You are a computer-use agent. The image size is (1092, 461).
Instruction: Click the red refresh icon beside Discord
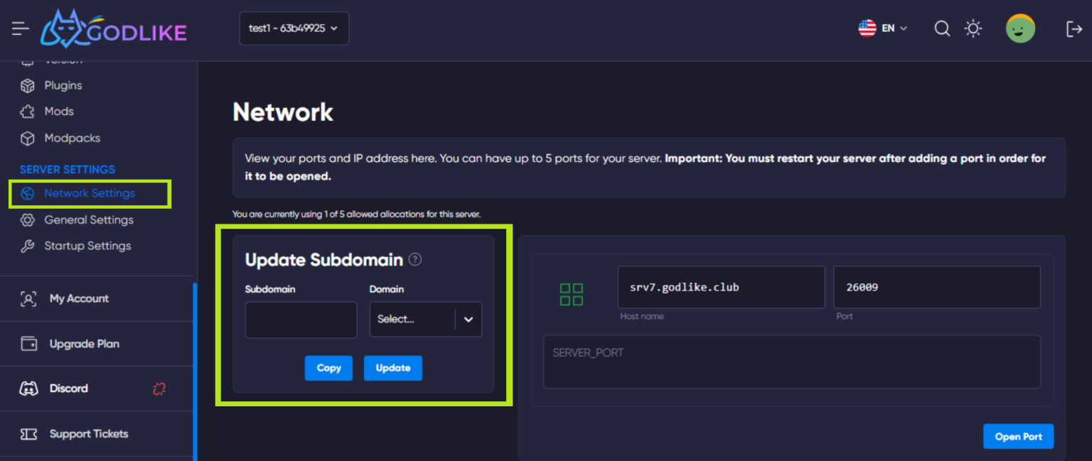158,388
